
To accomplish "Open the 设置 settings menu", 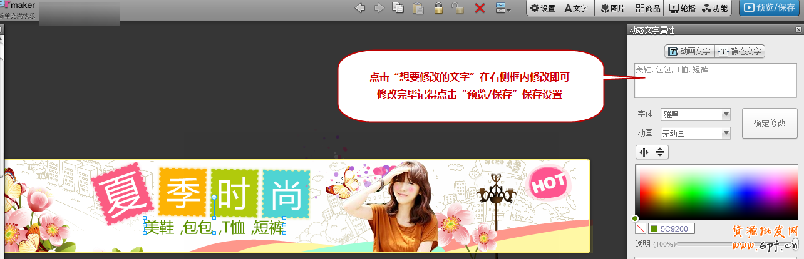I will 542,8.
